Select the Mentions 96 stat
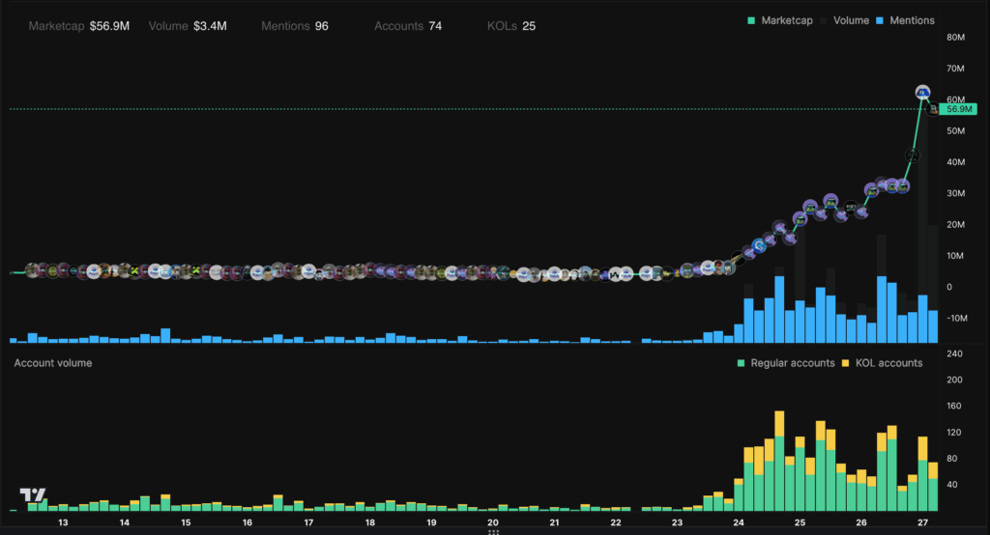The width and height of the screenshot is (990, 535). 294,26
